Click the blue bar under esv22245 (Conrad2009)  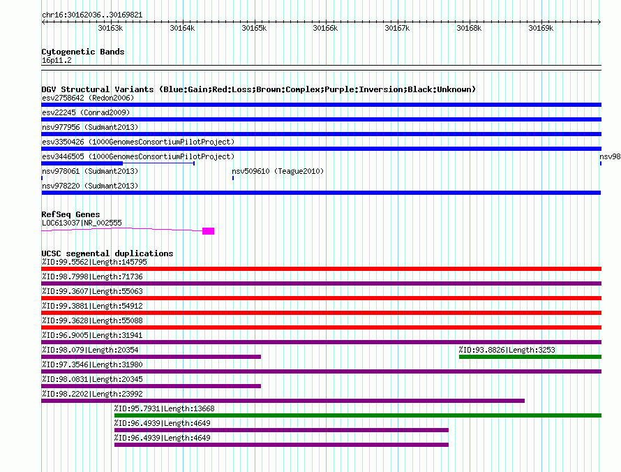(x=321, y=119)
